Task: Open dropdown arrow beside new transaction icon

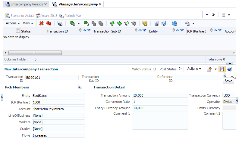Action: pyautogui.click(x=215, y=69)
